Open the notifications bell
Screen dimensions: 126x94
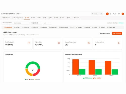[111, 14]
